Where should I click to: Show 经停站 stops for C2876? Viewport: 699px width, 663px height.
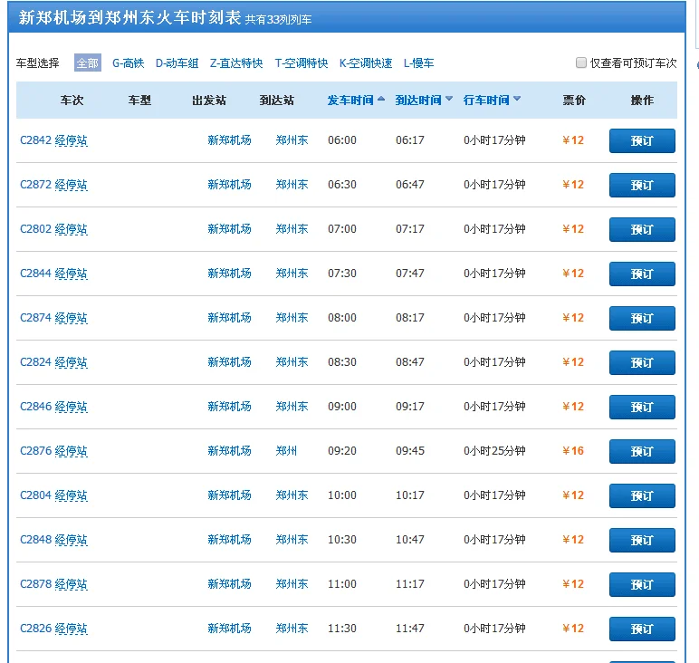coord(71,451)
